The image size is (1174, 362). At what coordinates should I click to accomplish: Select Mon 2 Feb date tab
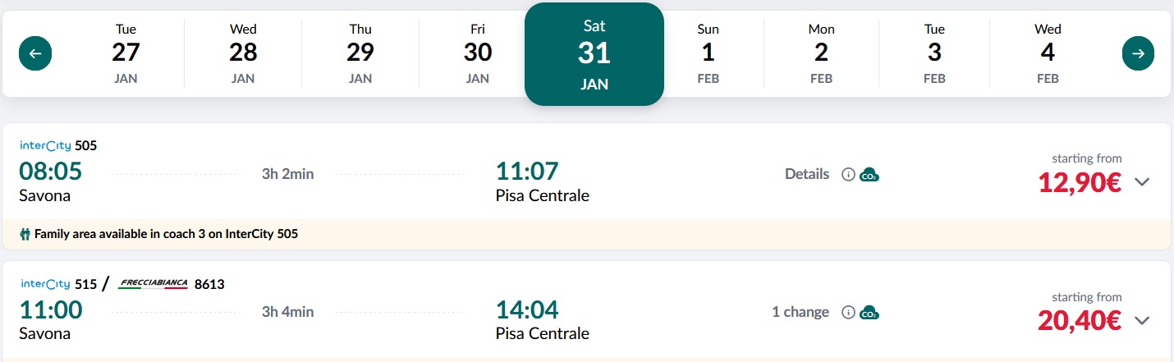(821, 54)
